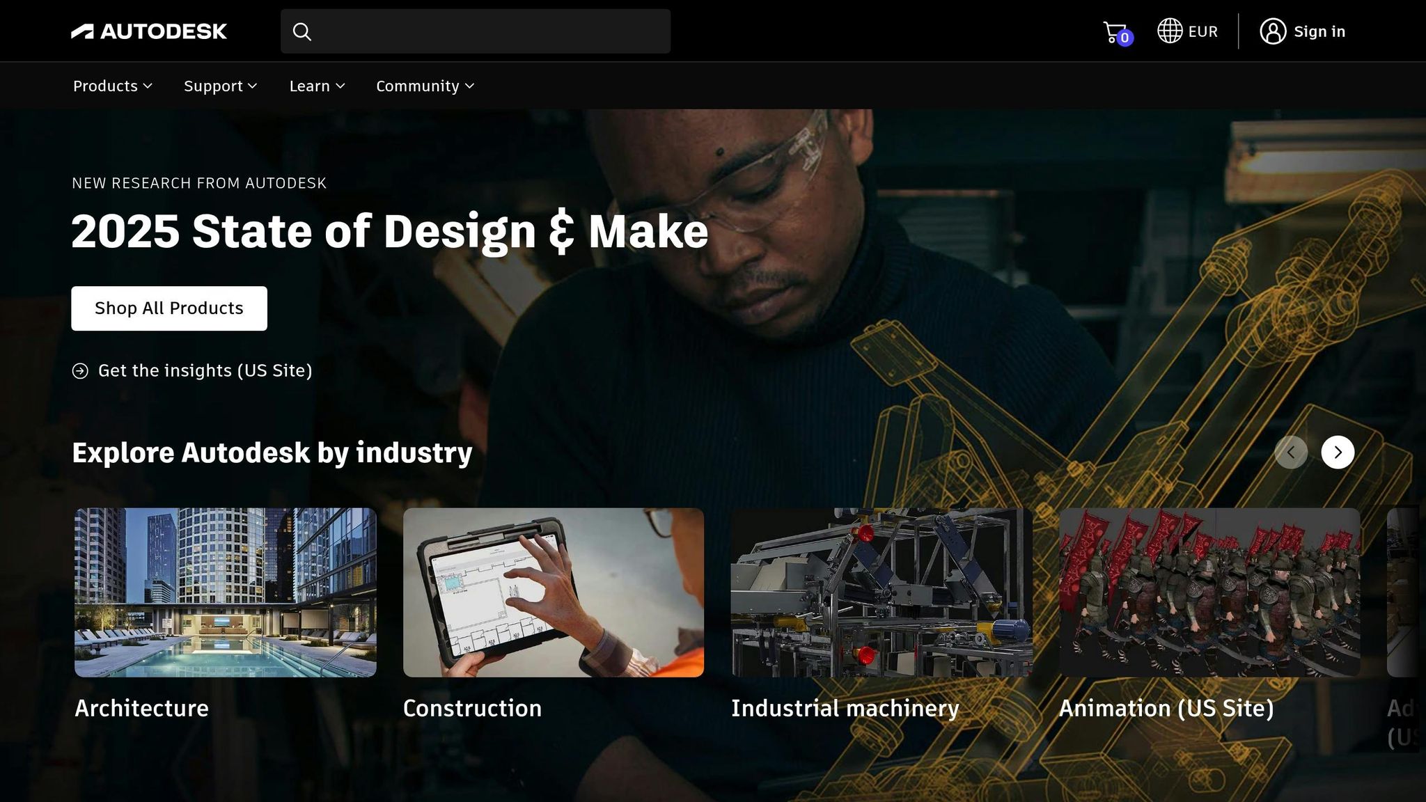This screenshot has height=802, width=1426.
Task: Click the Construction label link
Action: tap(472, 708)
